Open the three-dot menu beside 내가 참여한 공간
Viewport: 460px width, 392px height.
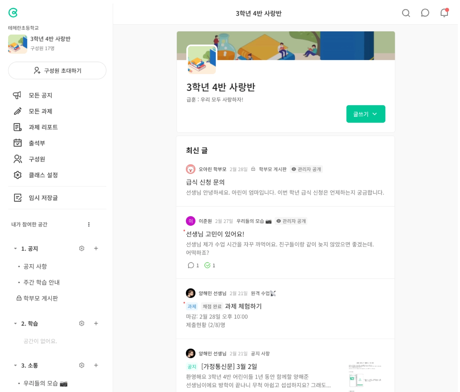tap(89, 224)
